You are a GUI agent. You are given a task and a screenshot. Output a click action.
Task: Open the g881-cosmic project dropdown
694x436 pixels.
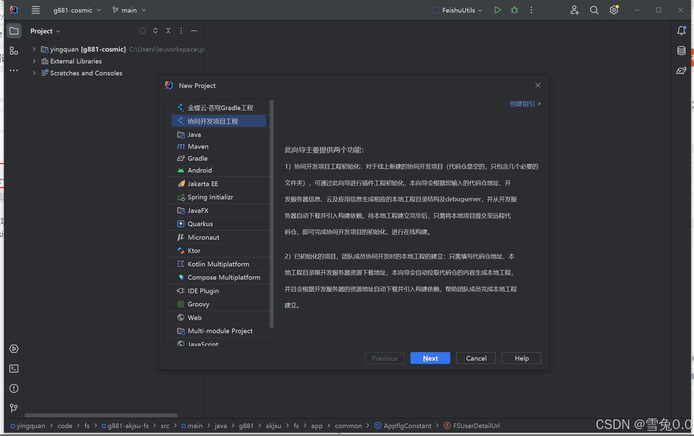click(x=77, y=10)
